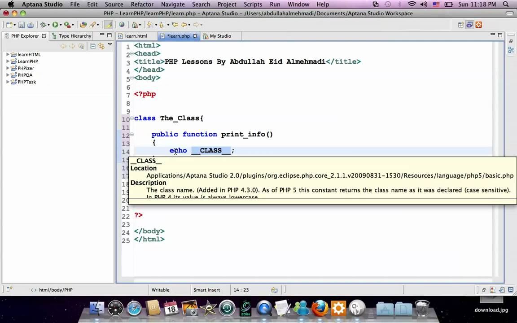Maximize the PHP Explorer panel

[x=110, y=35]
